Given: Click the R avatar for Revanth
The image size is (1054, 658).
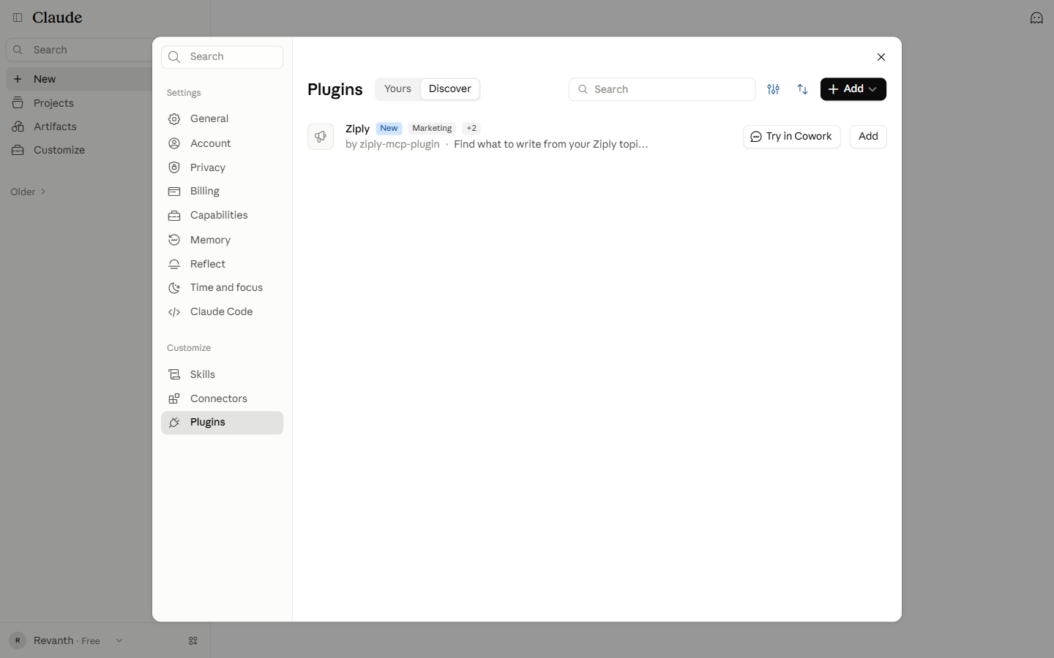Looking at the screenshot, I should coord(18,640).
